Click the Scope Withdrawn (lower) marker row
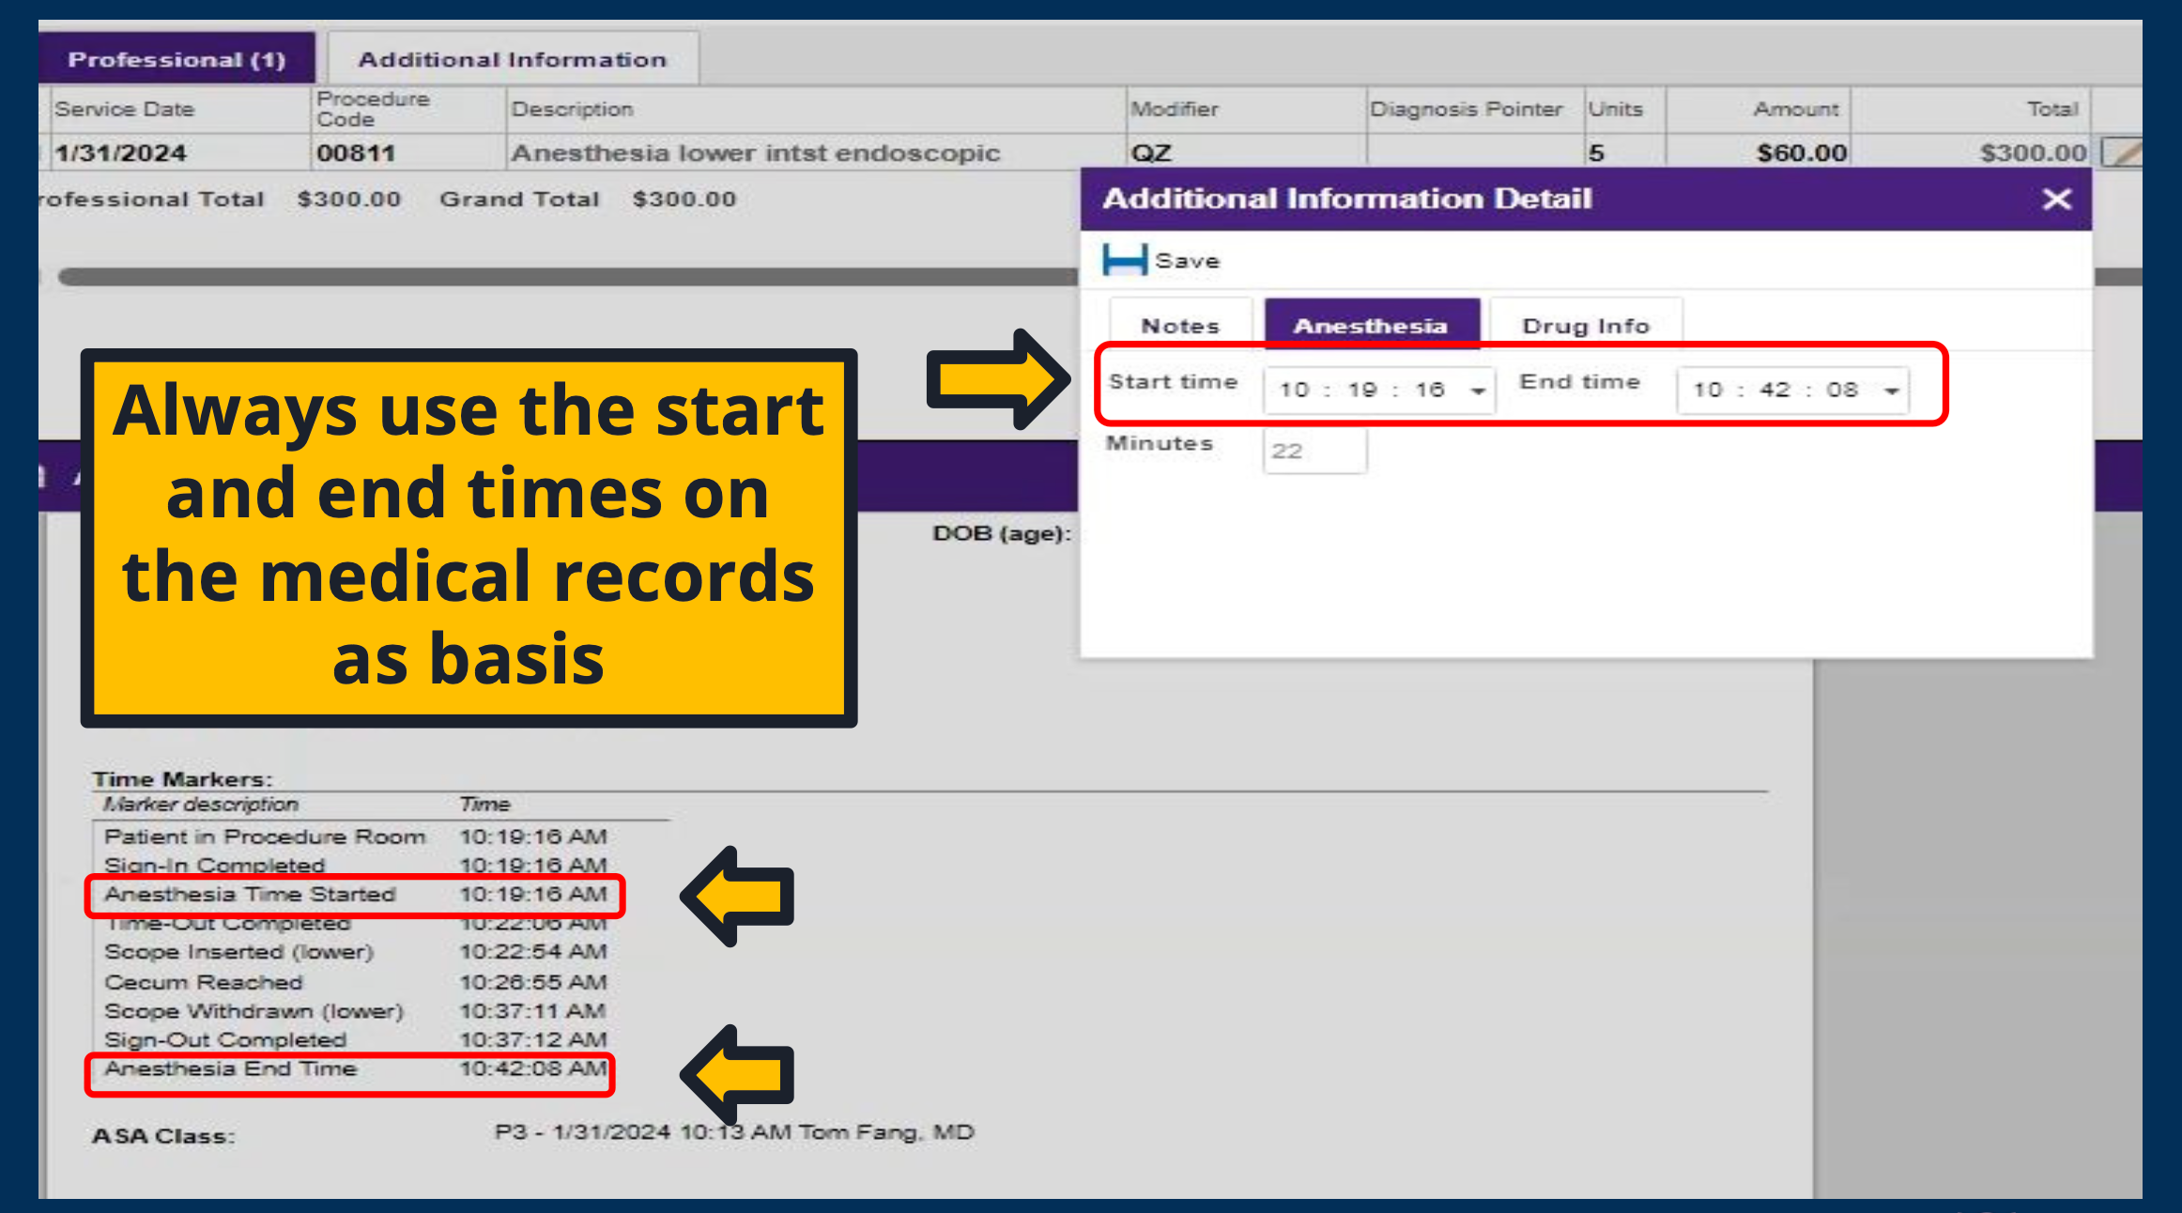The height and width of the screenshot is (1213, 2182). (x=355, y=1011)
